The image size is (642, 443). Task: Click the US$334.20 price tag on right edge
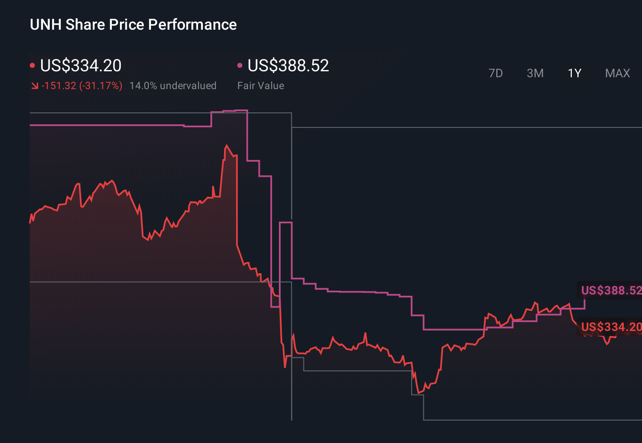pos(611,327)
